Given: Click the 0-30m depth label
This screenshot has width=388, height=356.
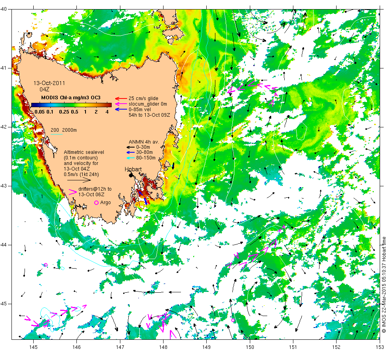Looking at the screenshot, I should [143, 147].
